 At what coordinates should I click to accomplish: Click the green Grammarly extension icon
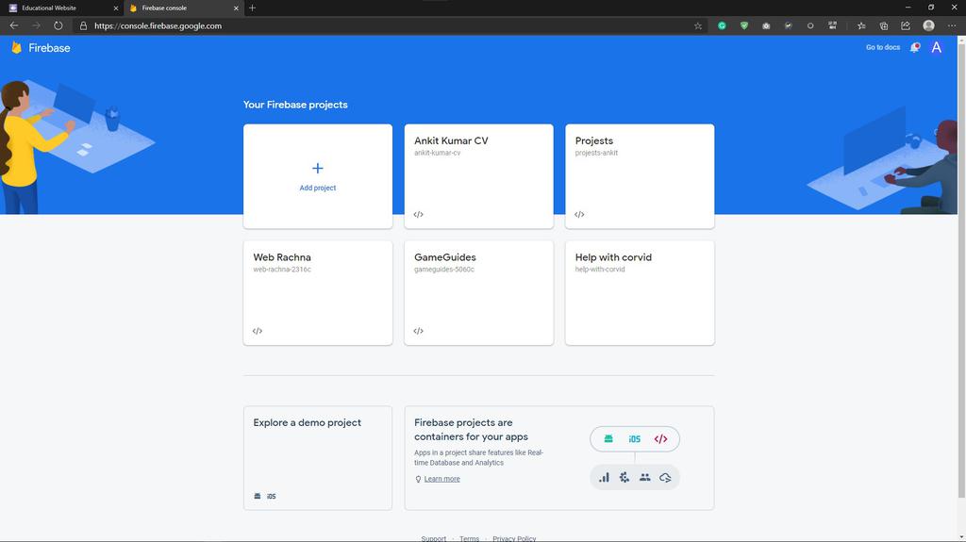coord(722,25)
